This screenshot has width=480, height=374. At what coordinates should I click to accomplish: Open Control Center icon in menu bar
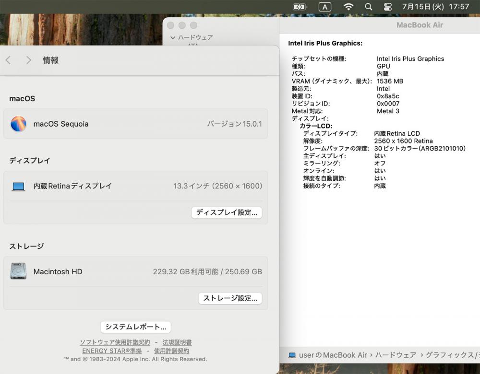pyautogui.click(x=387, y=7)
